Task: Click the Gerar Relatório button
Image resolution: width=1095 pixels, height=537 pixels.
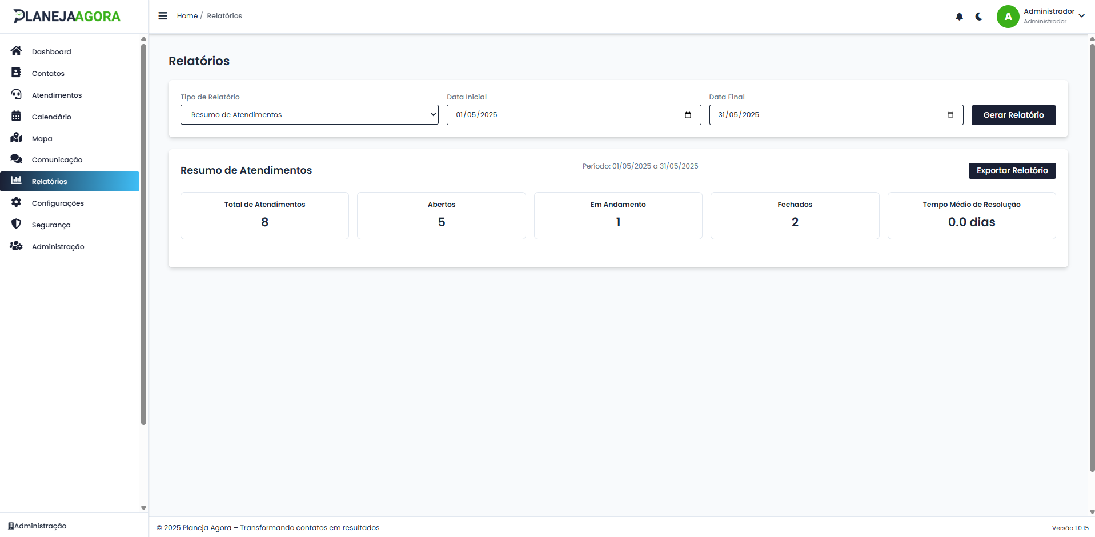Action: [1013, 115]
